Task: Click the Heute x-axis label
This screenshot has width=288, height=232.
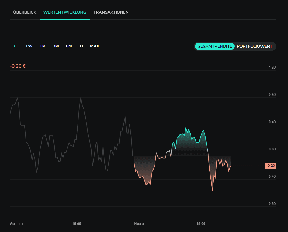Action: (x=139, y=224)
